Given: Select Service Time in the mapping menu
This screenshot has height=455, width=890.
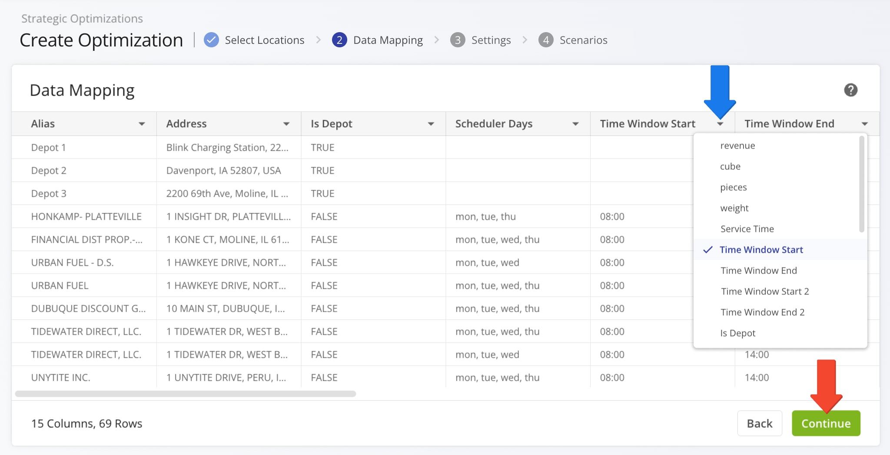Looking at the screenshot, I should [747, 229].
